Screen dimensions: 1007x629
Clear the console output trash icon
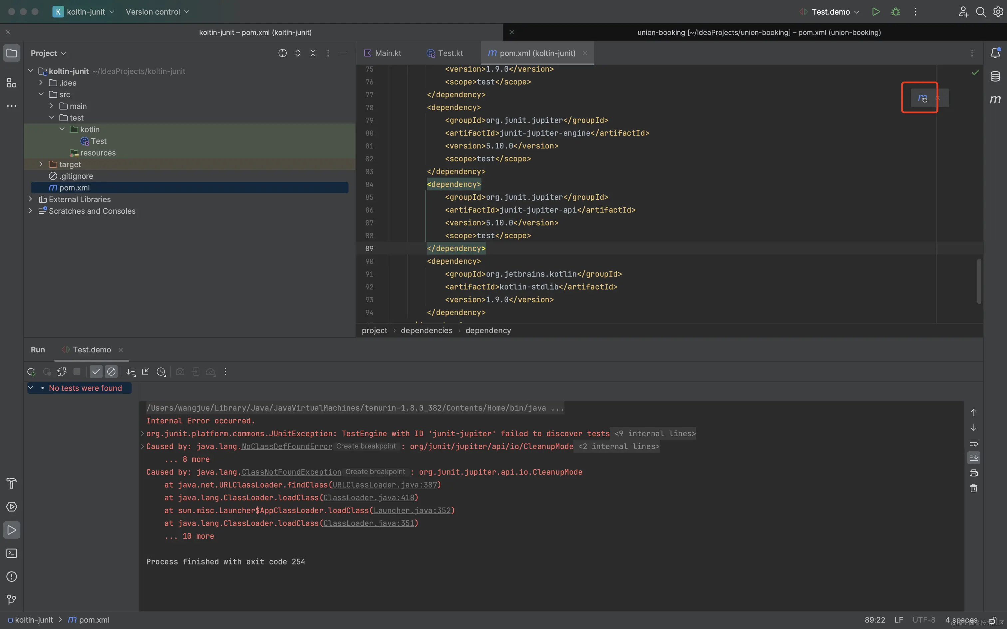(974, 488)
